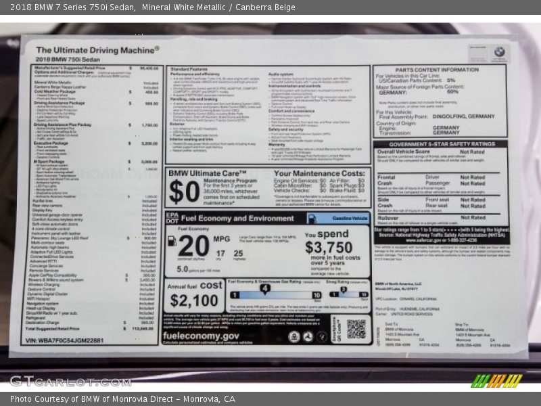Click the Photo Courtesy of BMW of Monrovia caption
The image size is (541, 406).
pos(122,399)
